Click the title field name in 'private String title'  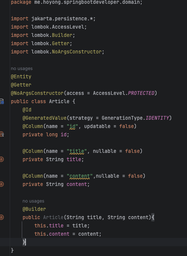[74, 159]
